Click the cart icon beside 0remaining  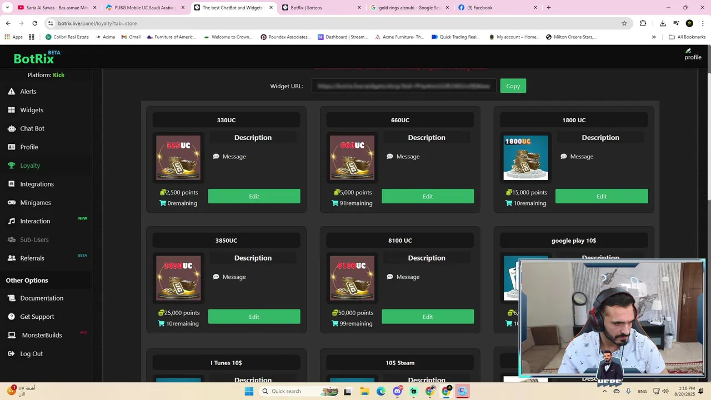[163, 203]
